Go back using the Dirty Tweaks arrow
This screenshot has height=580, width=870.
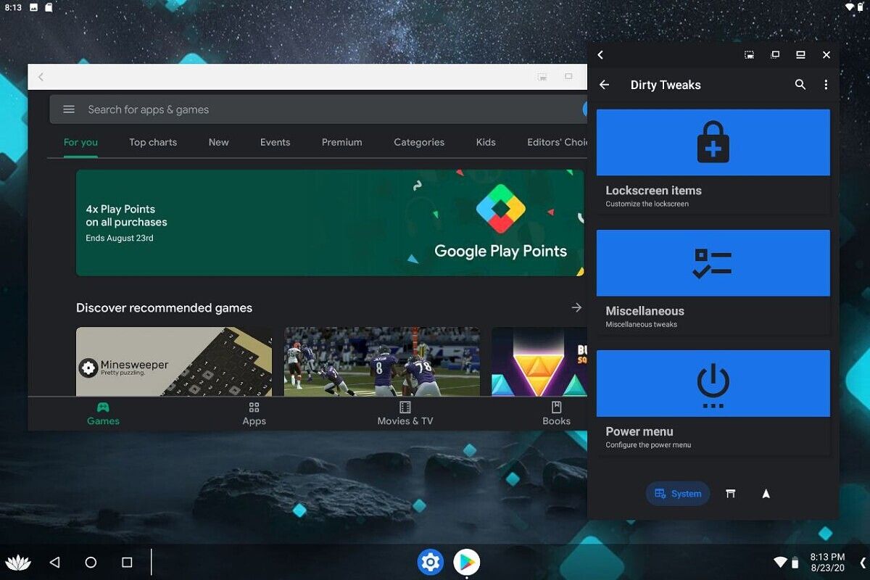coord(604,85)
